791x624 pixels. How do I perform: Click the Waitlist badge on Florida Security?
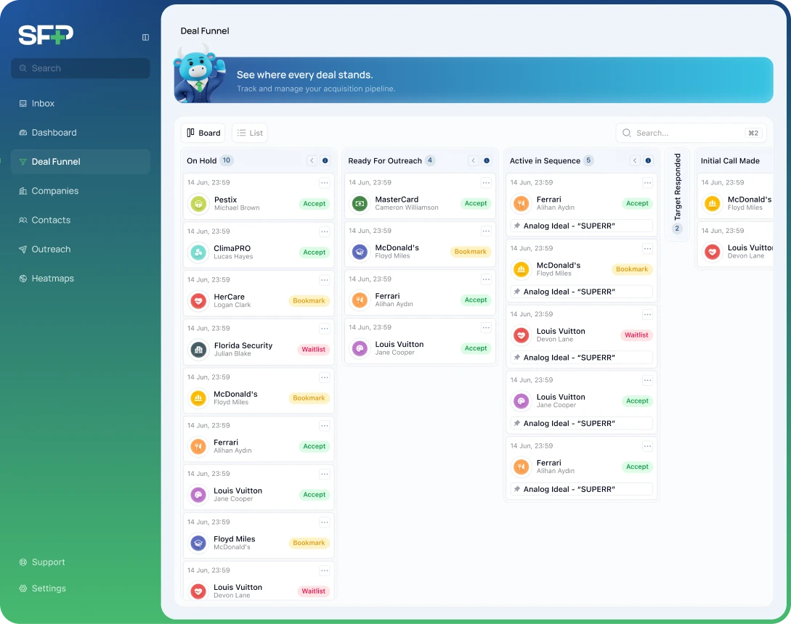click(x=314, y=350)
